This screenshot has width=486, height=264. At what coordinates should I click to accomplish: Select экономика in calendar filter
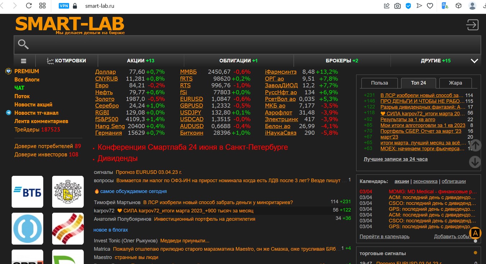click(x=425, y=181)
